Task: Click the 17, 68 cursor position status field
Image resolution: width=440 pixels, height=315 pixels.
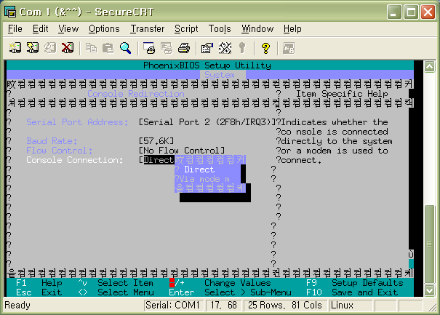Action: [x=224, y=305]
